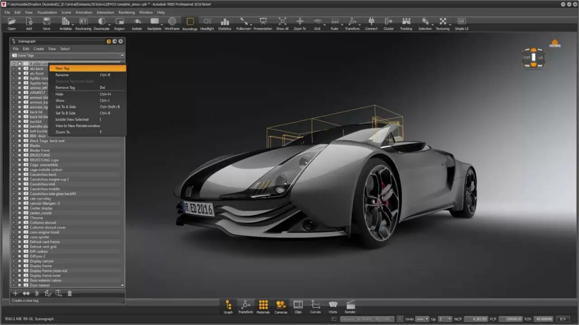Activate the Antialias toolbar icon
Image resolution: width=579 pixels, height=325 pixels.
(x=65, y=21)
